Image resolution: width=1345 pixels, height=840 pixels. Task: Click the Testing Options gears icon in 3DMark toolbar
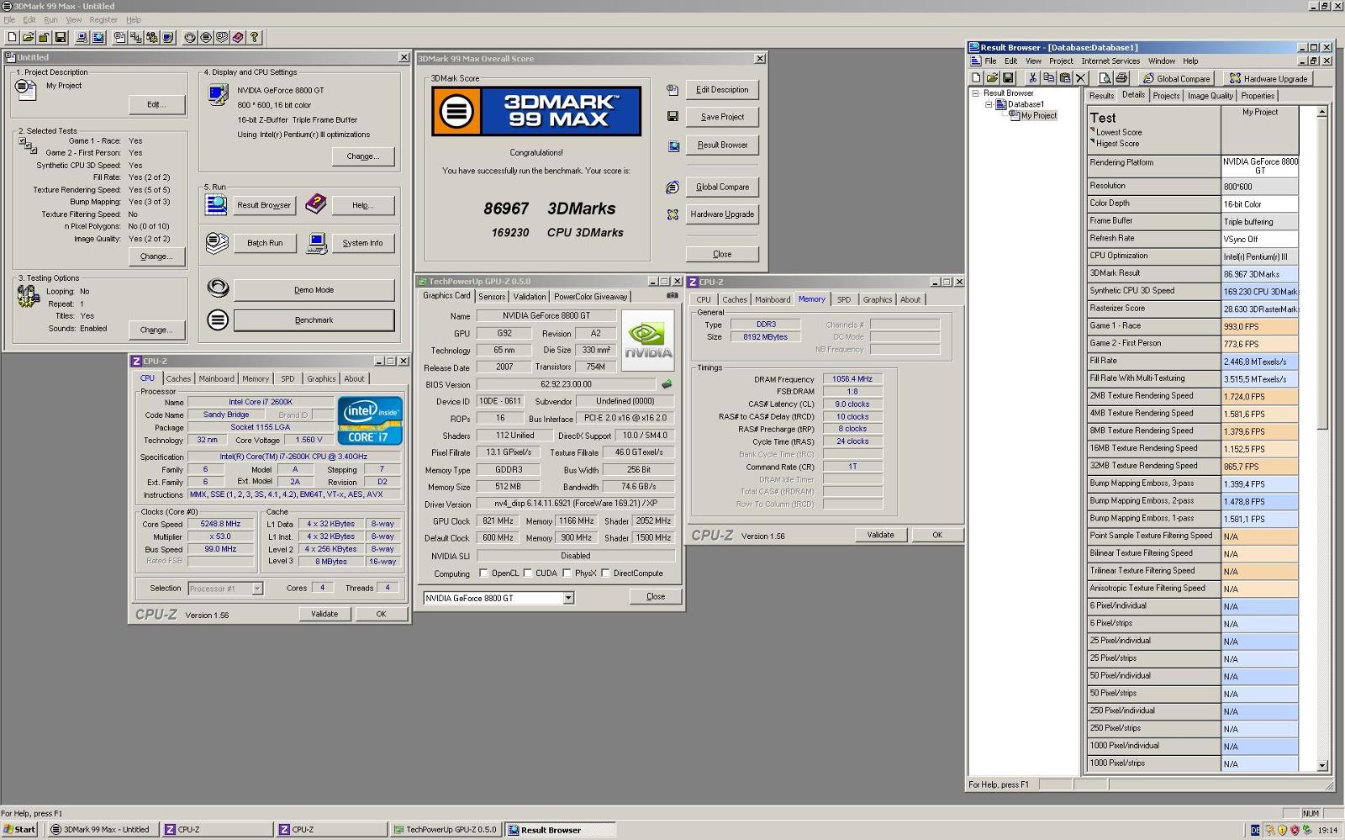click(152, 37)
